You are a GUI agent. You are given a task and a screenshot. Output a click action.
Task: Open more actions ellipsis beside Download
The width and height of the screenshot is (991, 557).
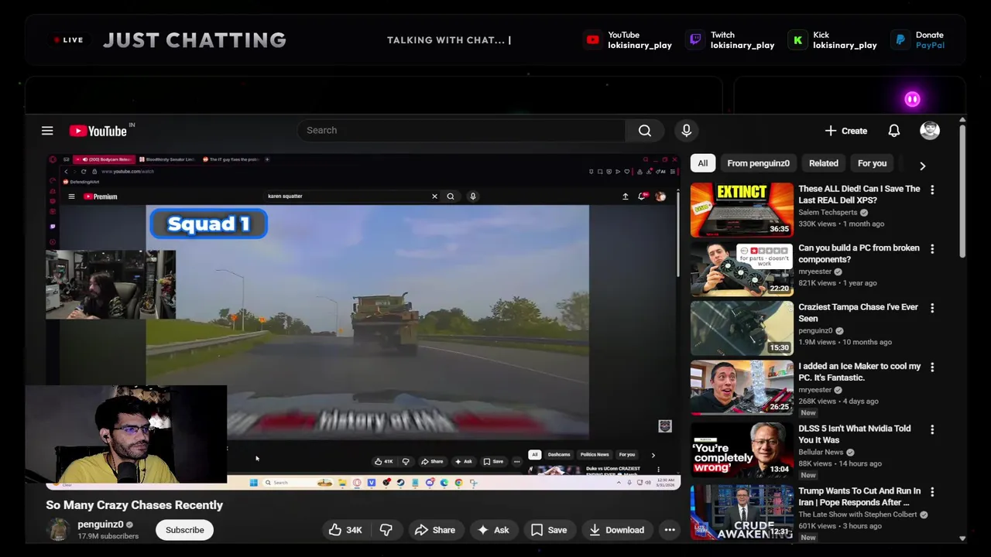670,530
